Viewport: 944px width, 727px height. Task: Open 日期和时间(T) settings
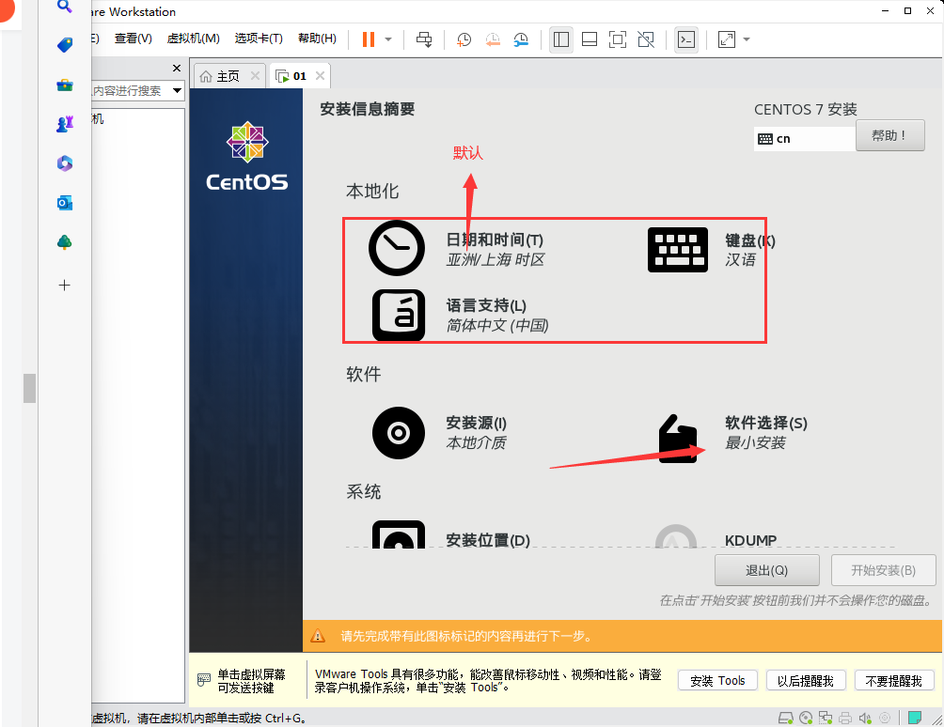(x=458, y=248)
